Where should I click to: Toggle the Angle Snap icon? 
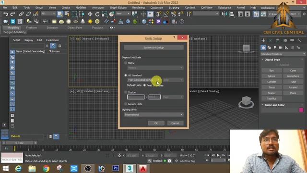[166, 14]
